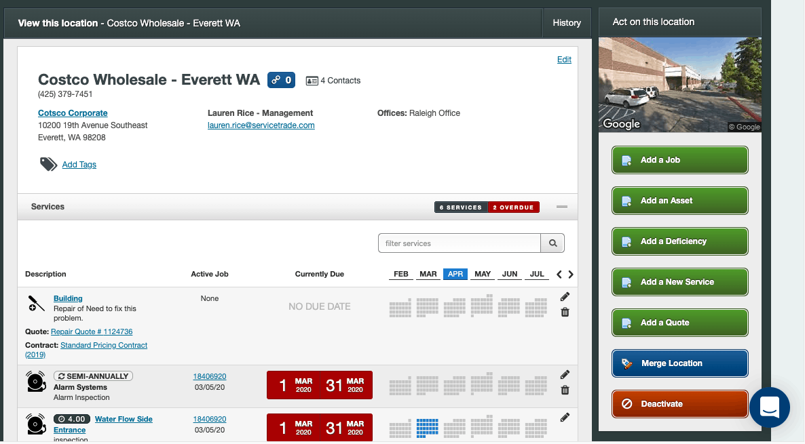Edit the Alarm Systems service with pencil
805x444 pixels.
(565, 375)
